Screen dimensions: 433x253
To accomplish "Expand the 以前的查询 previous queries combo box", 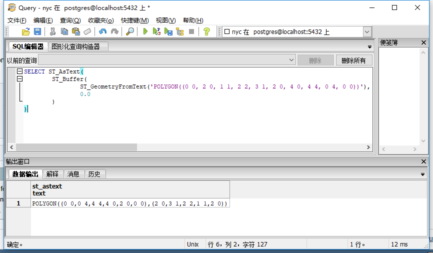I will coord(291,60).
